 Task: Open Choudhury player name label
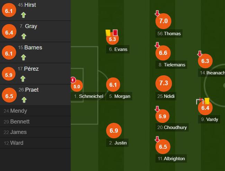[172, 127]
